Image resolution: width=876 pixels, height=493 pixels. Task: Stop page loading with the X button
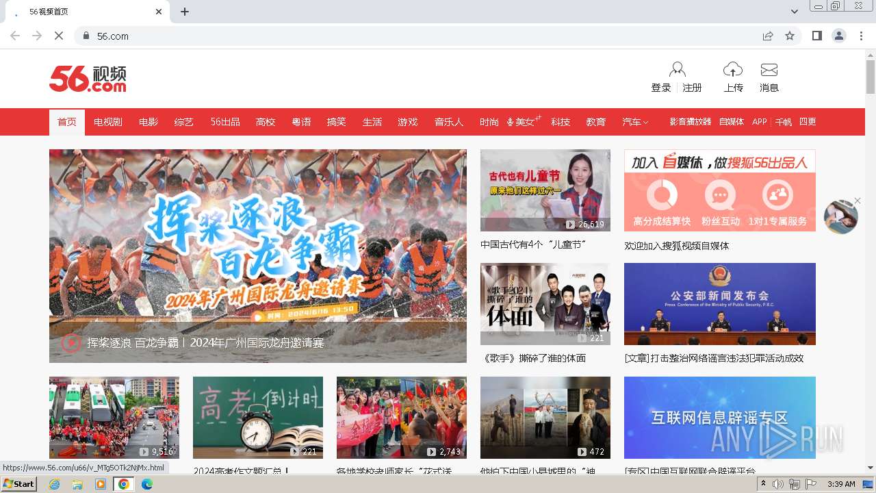tap(59, 36)
